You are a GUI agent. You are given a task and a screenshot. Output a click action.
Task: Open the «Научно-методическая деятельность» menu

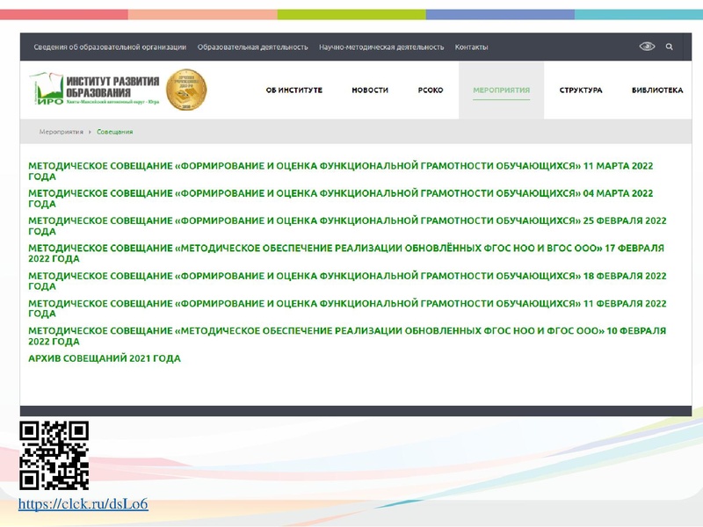tap(381, 47)
